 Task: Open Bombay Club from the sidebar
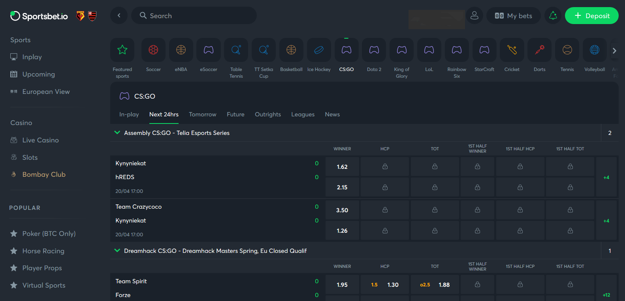[38, 174]
